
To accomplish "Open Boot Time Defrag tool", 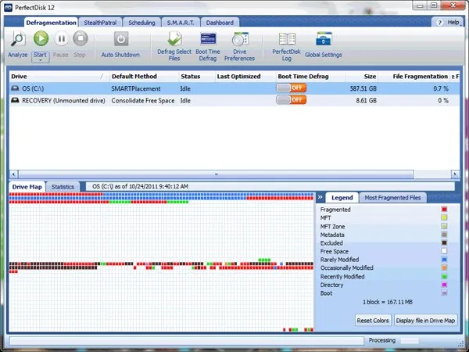I will pos(208,39).
